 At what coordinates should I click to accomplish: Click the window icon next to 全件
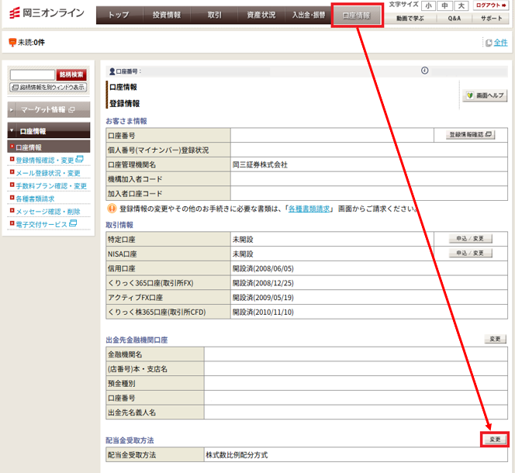[489, 43]
